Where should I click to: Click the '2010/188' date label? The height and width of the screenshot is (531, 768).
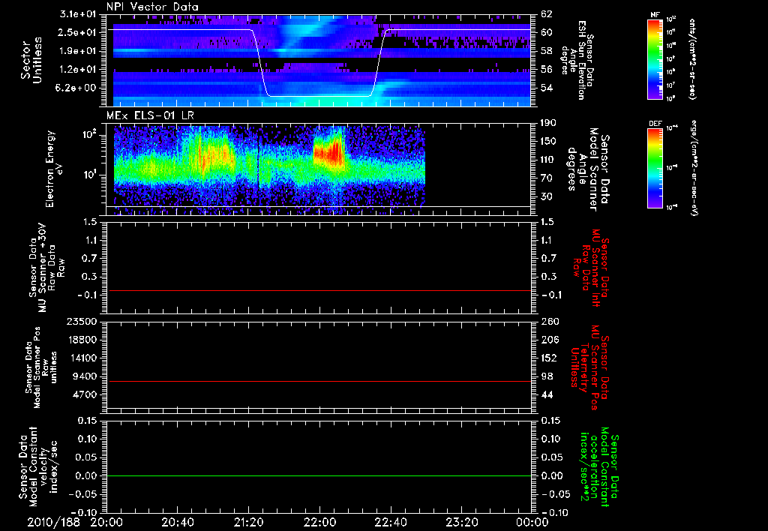coord(53,522)
